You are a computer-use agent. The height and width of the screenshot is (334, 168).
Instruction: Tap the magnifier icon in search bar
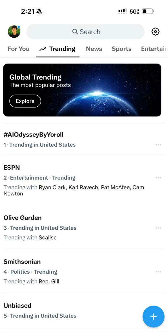[75, 32]
